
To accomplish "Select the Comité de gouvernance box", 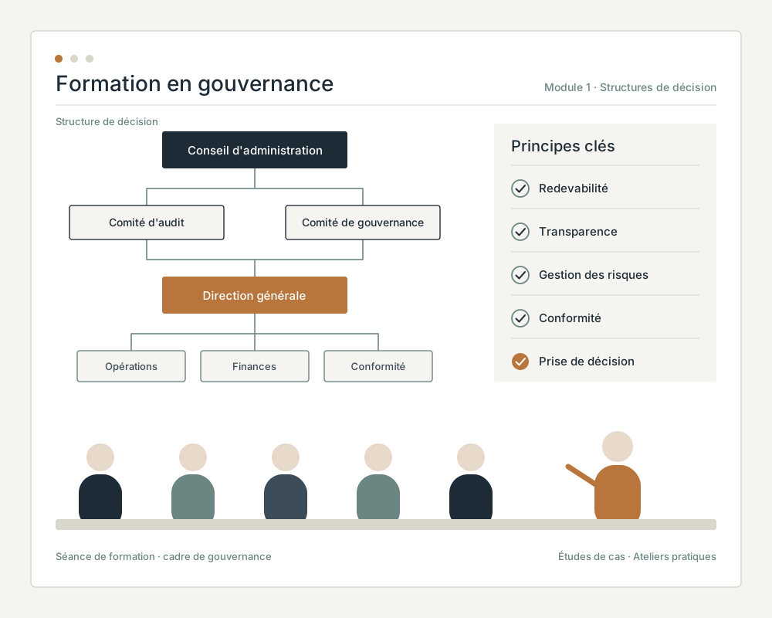I will click(x=363, y=222).
